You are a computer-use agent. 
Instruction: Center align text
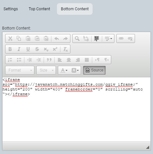pyautogui.click(x=69, y=60)
